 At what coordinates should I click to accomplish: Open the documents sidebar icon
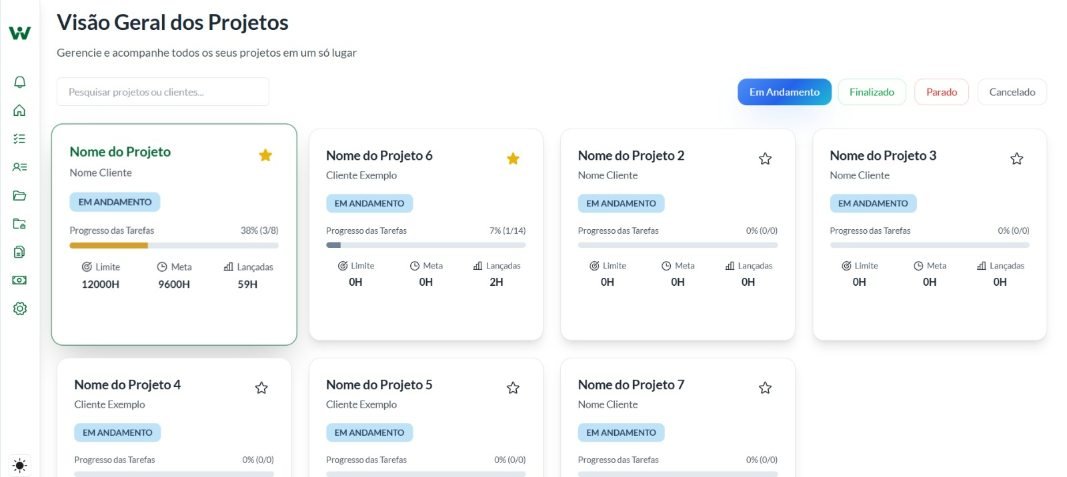pyautogui.click(x=19, y=252)
